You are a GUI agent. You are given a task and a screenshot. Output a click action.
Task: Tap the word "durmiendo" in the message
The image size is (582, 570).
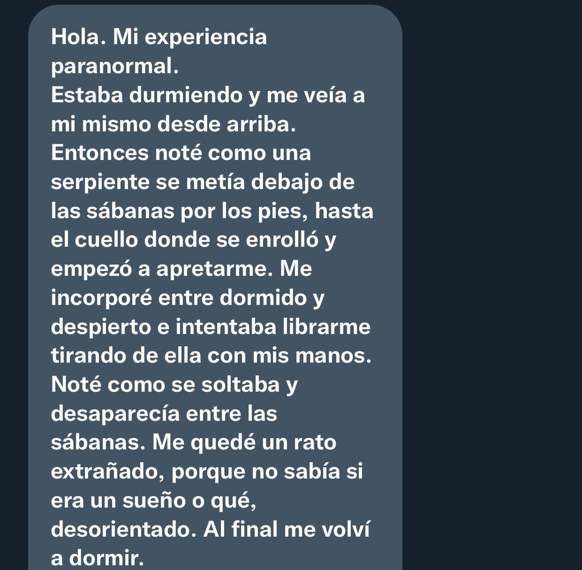(x=185, y=95)
